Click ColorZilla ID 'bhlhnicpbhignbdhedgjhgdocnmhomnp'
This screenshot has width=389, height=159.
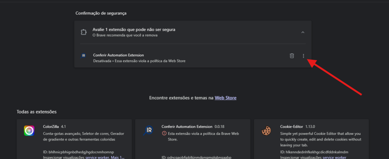click(x=78, y=152)
